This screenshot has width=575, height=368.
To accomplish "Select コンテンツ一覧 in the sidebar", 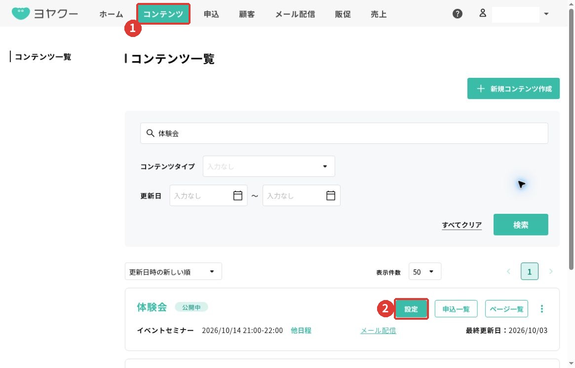I will tap(43, 57).
